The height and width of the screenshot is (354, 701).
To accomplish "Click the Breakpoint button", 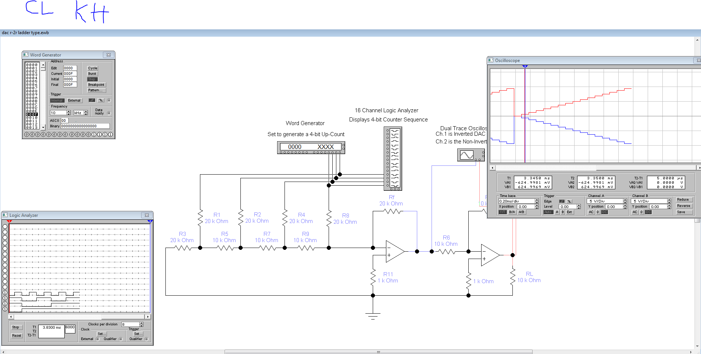I will tap(96, 85).
